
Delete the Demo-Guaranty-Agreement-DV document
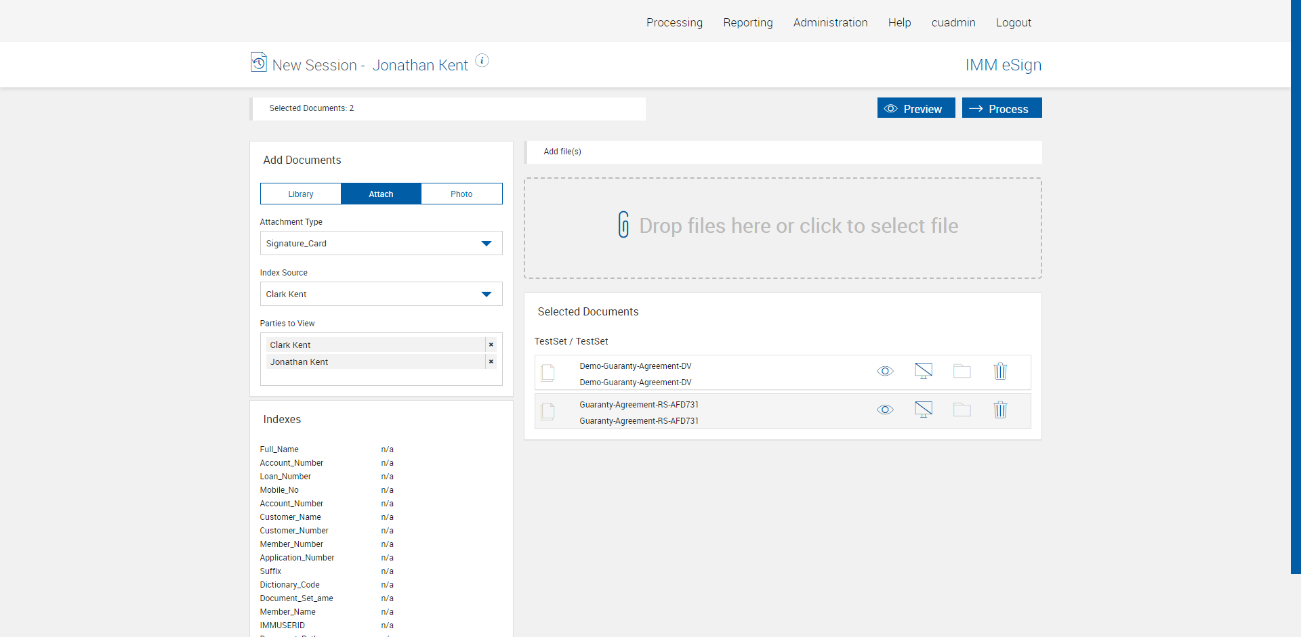tap(1000, 371)
